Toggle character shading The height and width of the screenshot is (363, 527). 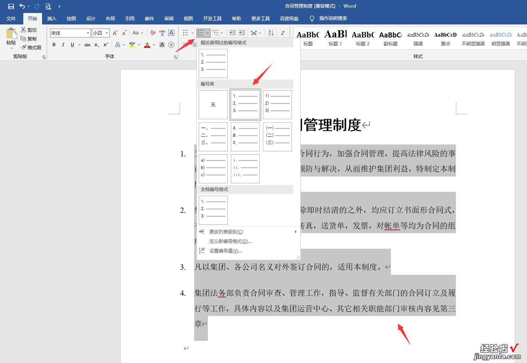point(162,45)
